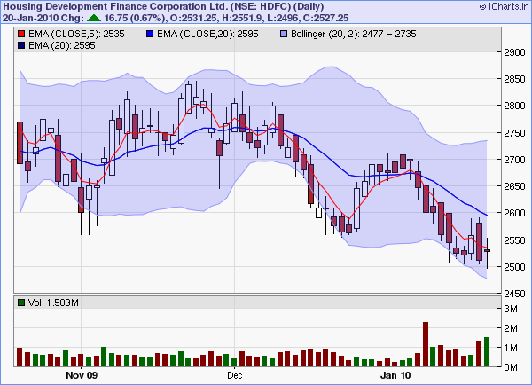Viewport: 532px width, 385px height.
Task: Click the 2600 price axis label
Action: [514, 213]
